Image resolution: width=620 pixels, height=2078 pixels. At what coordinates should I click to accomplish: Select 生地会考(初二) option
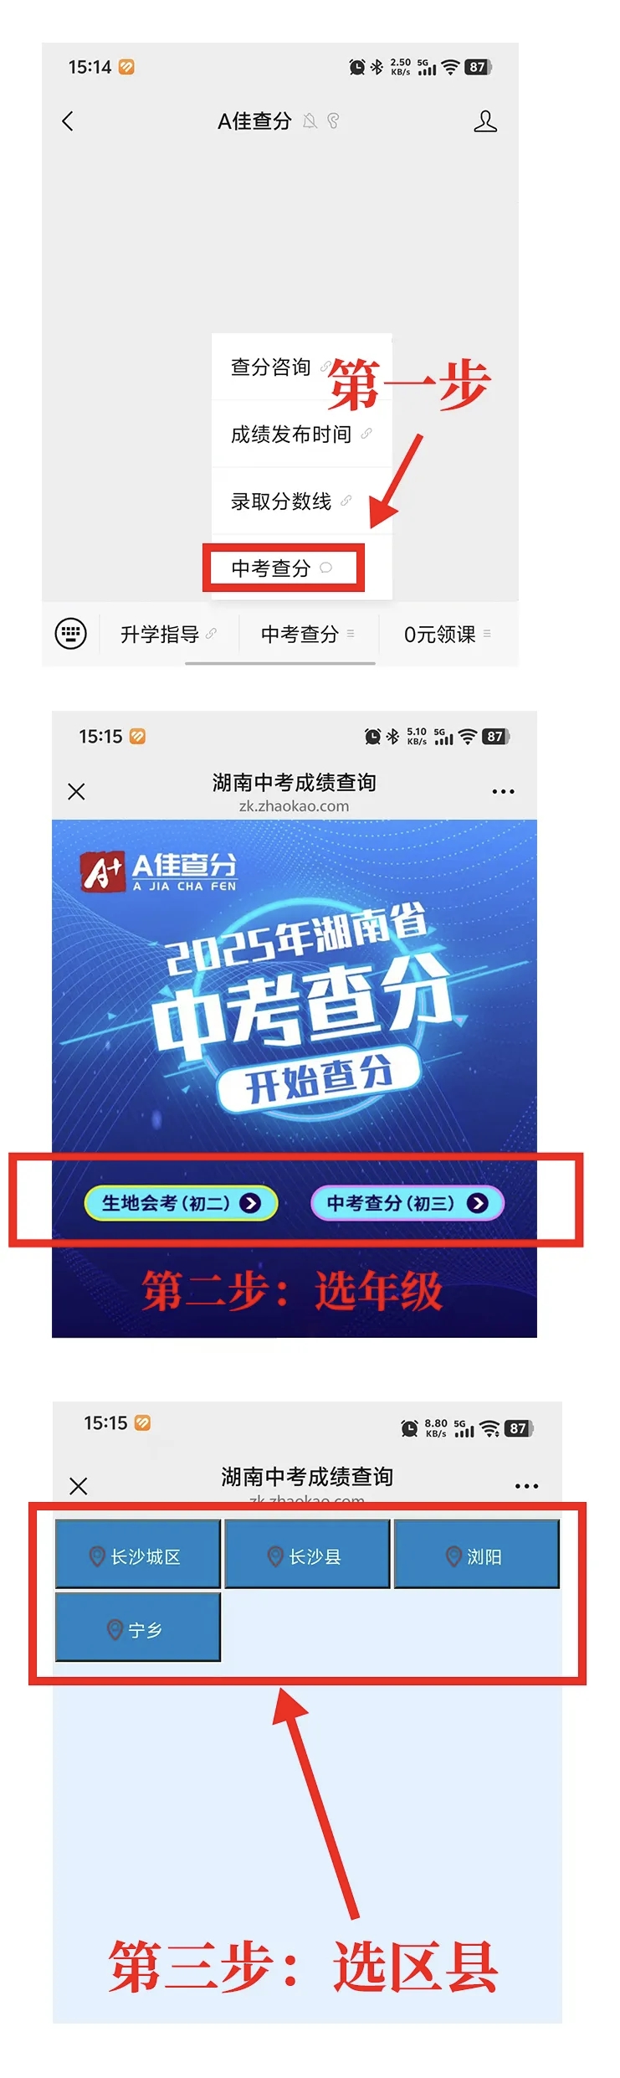181,1203
